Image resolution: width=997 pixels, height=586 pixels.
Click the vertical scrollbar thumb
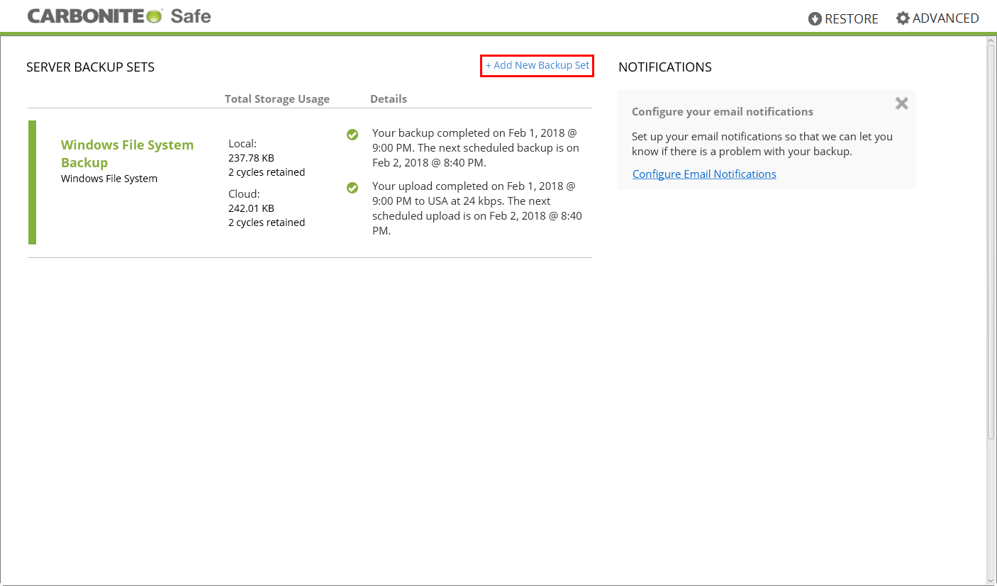pyautogui.click(x=991, y=241)
